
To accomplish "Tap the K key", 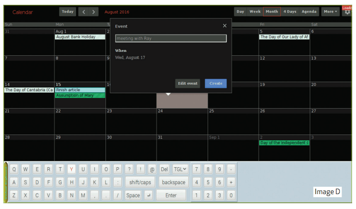I will click(x=94, y=182).
